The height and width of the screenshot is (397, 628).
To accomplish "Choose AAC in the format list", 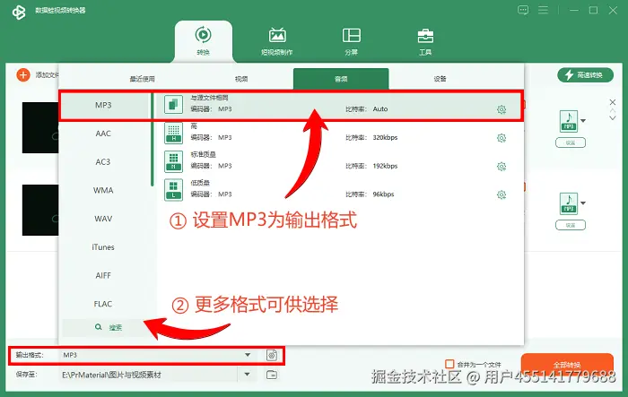I will 103,134.
